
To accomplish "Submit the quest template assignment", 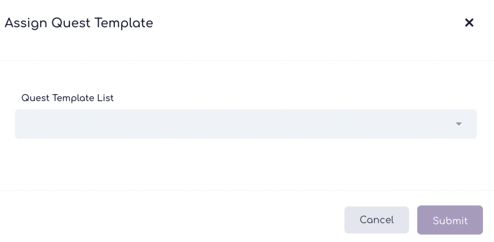I will point(450,220).
